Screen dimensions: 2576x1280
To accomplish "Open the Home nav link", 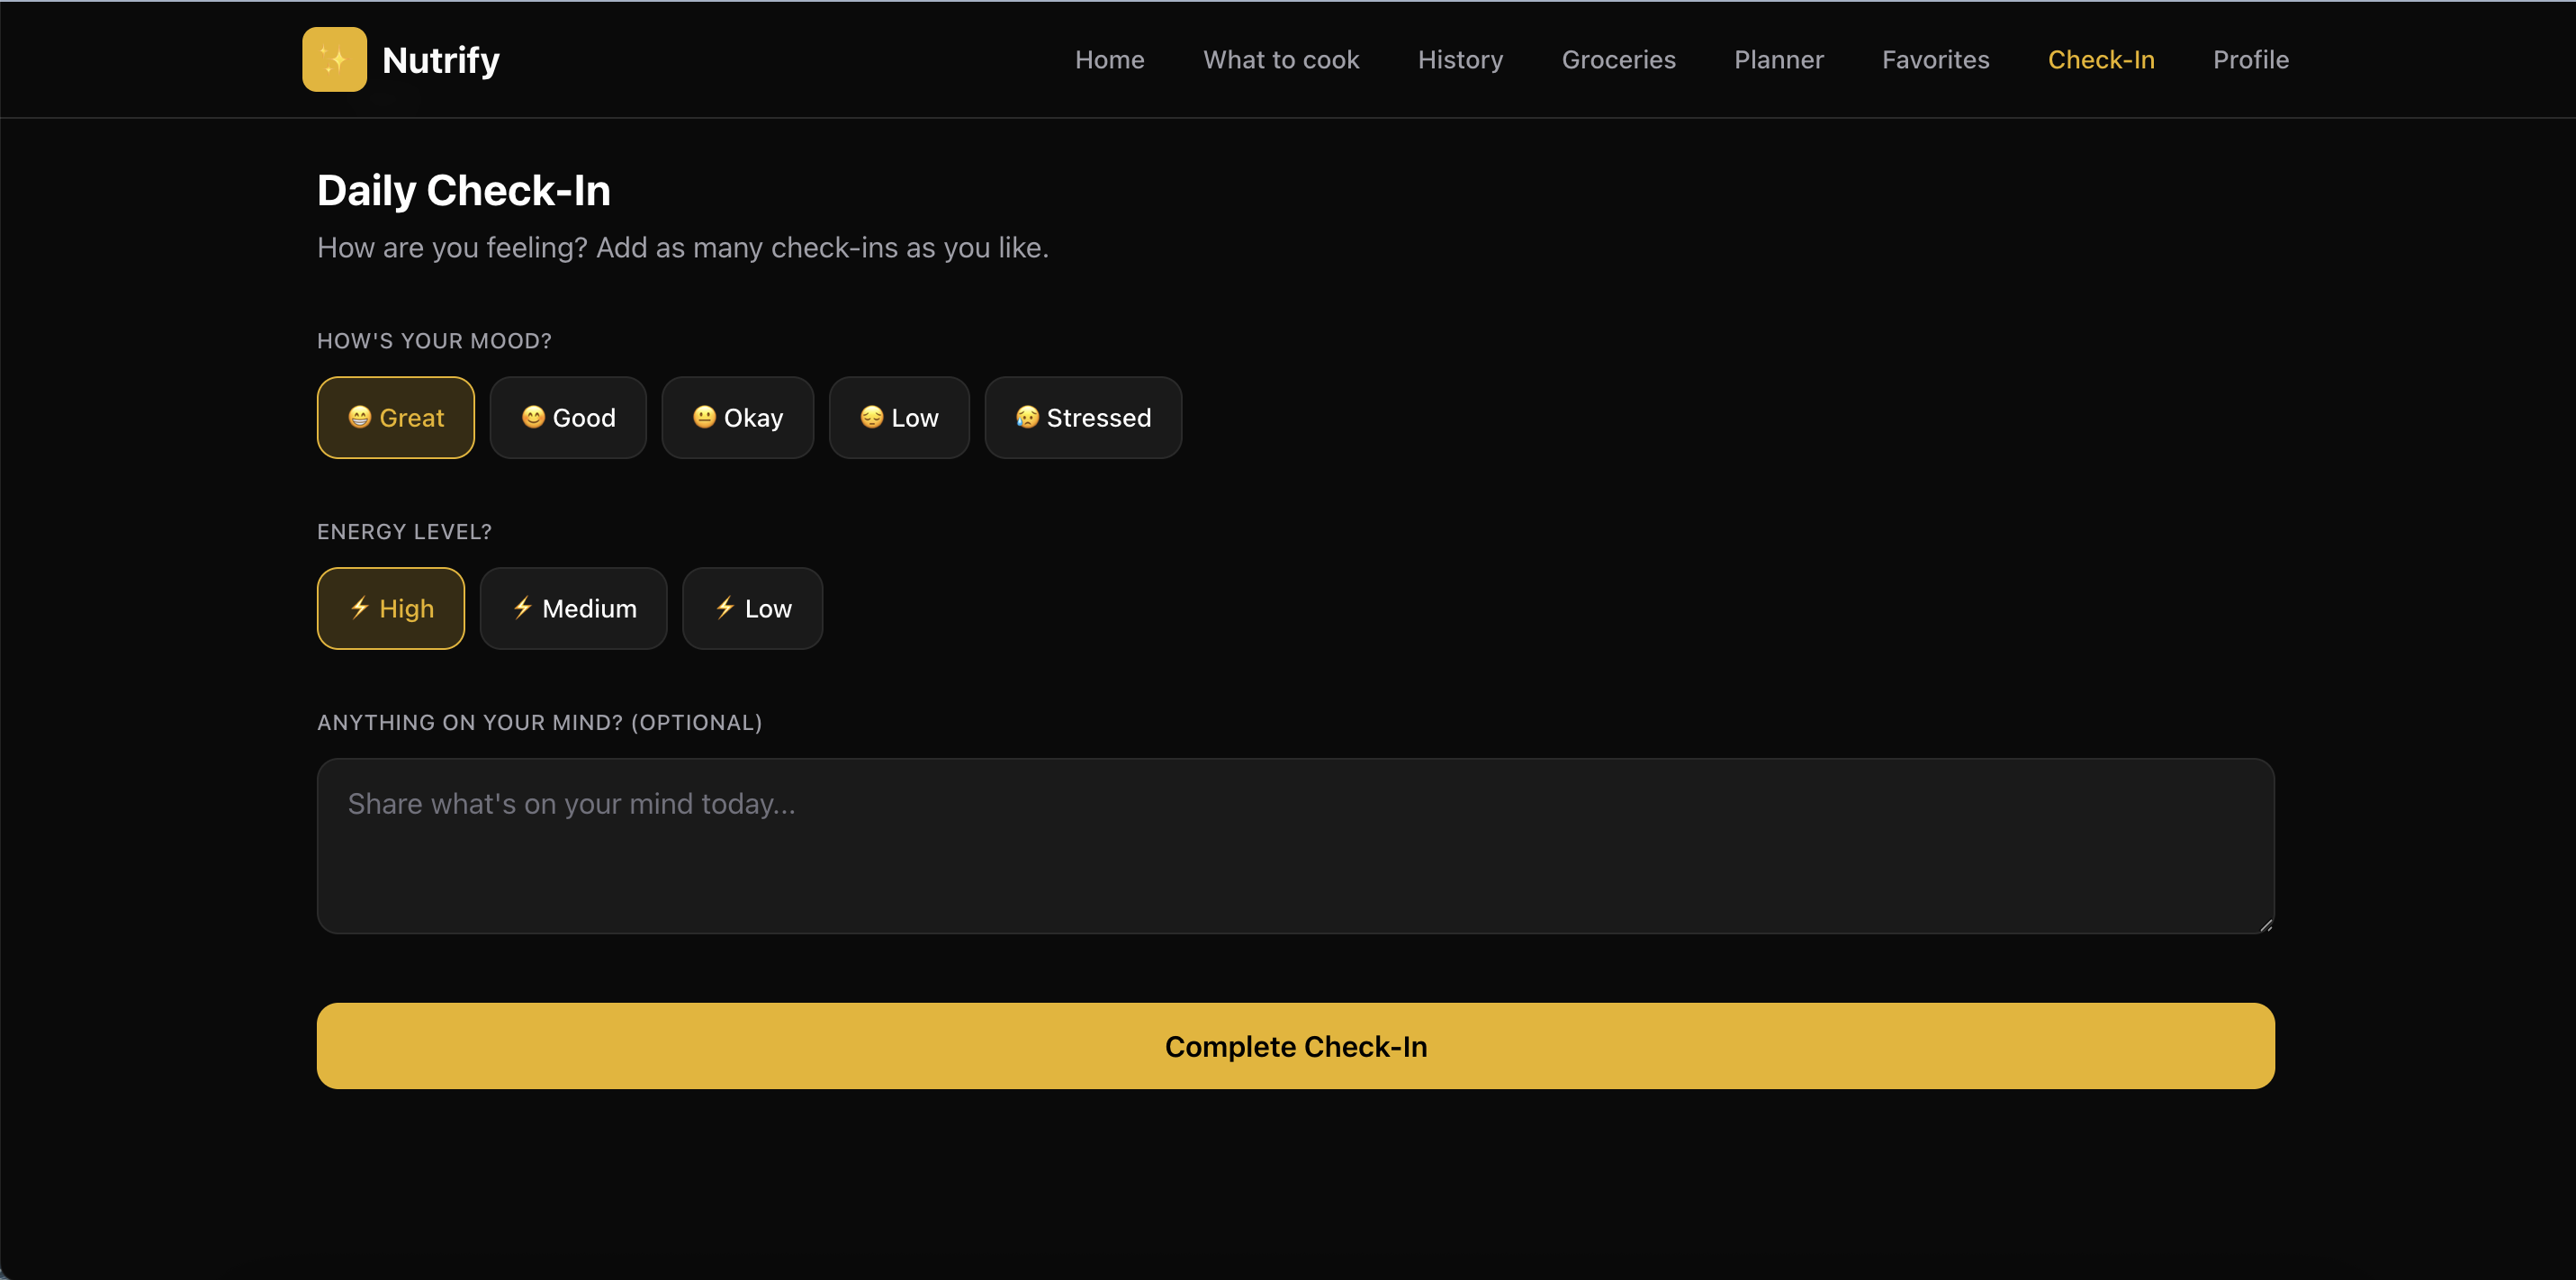I will point(1109,60).
